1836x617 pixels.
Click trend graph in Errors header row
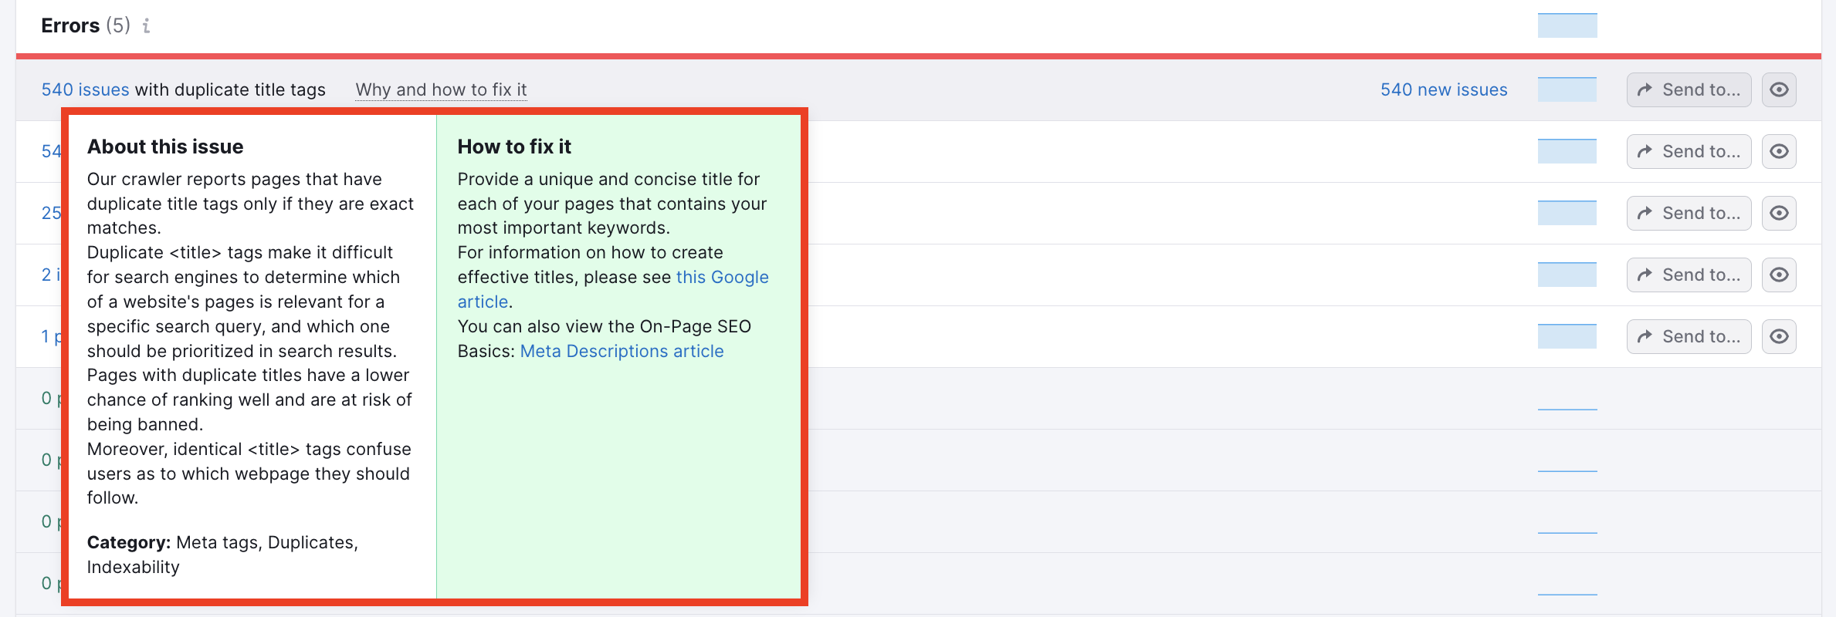(1567, 25)
